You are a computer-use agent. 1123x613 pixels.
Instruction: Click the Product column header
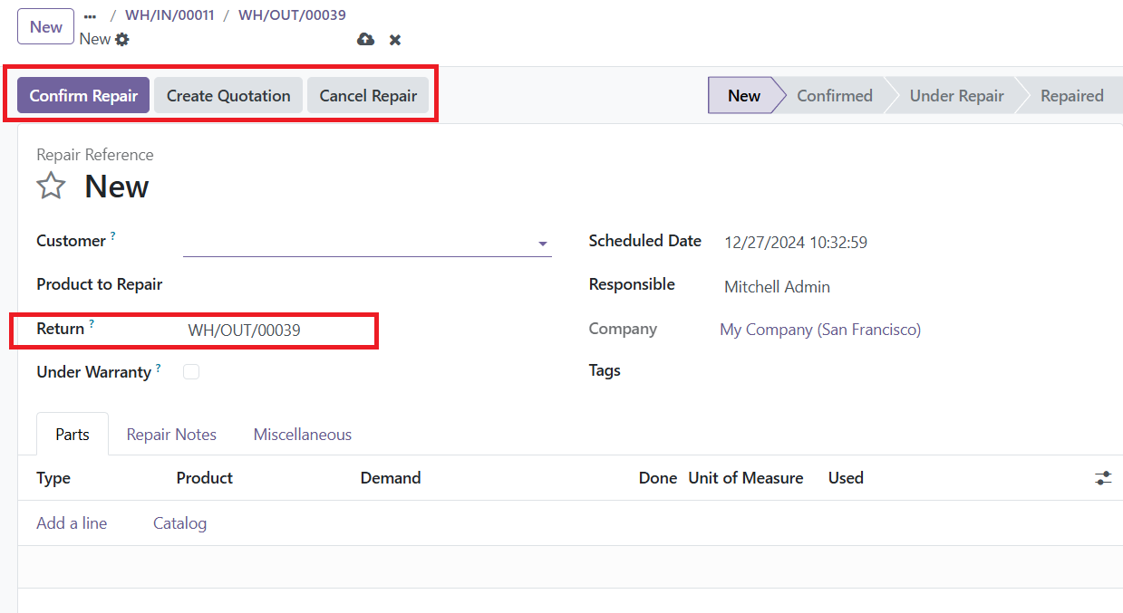click(x=205, y=478)
